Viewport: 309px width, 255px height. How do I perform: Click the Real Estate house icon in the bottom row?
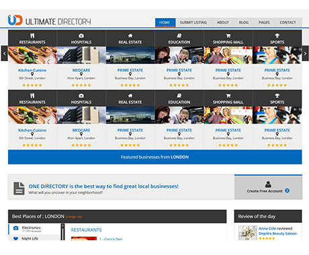[x=130, y=95]
